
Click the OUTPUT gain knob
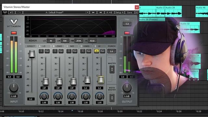point(127,88)
